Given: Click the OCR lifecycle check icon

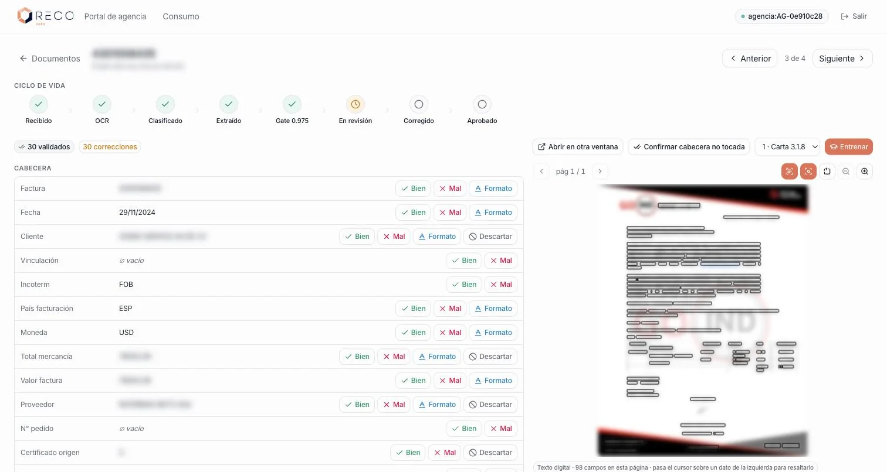Looking at the screenshot, I should point(102,104).
